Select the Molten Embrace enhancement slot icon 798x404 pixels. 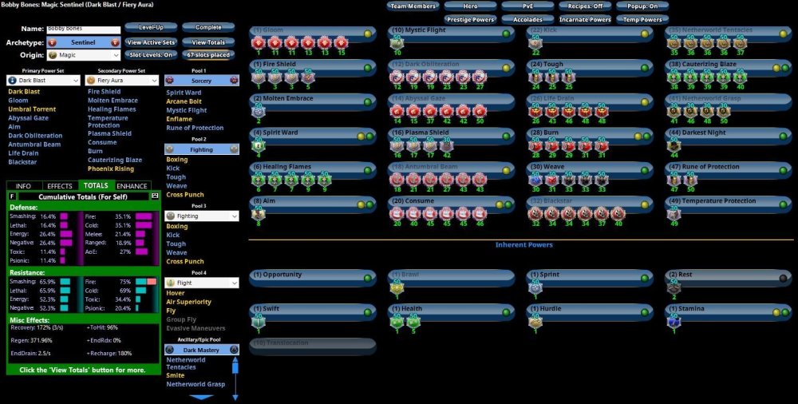coord(259,112)
